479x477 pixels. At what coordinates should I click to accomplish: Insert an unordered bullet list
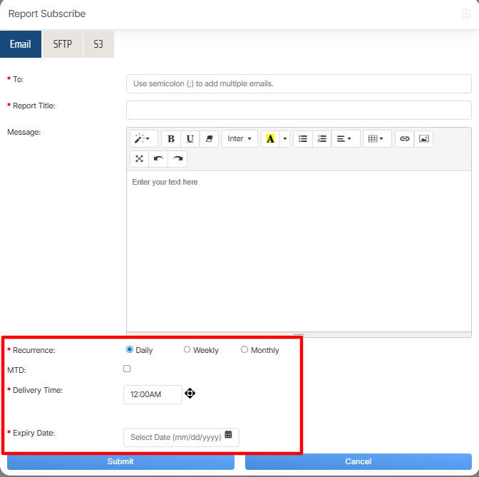coord(303,139)
